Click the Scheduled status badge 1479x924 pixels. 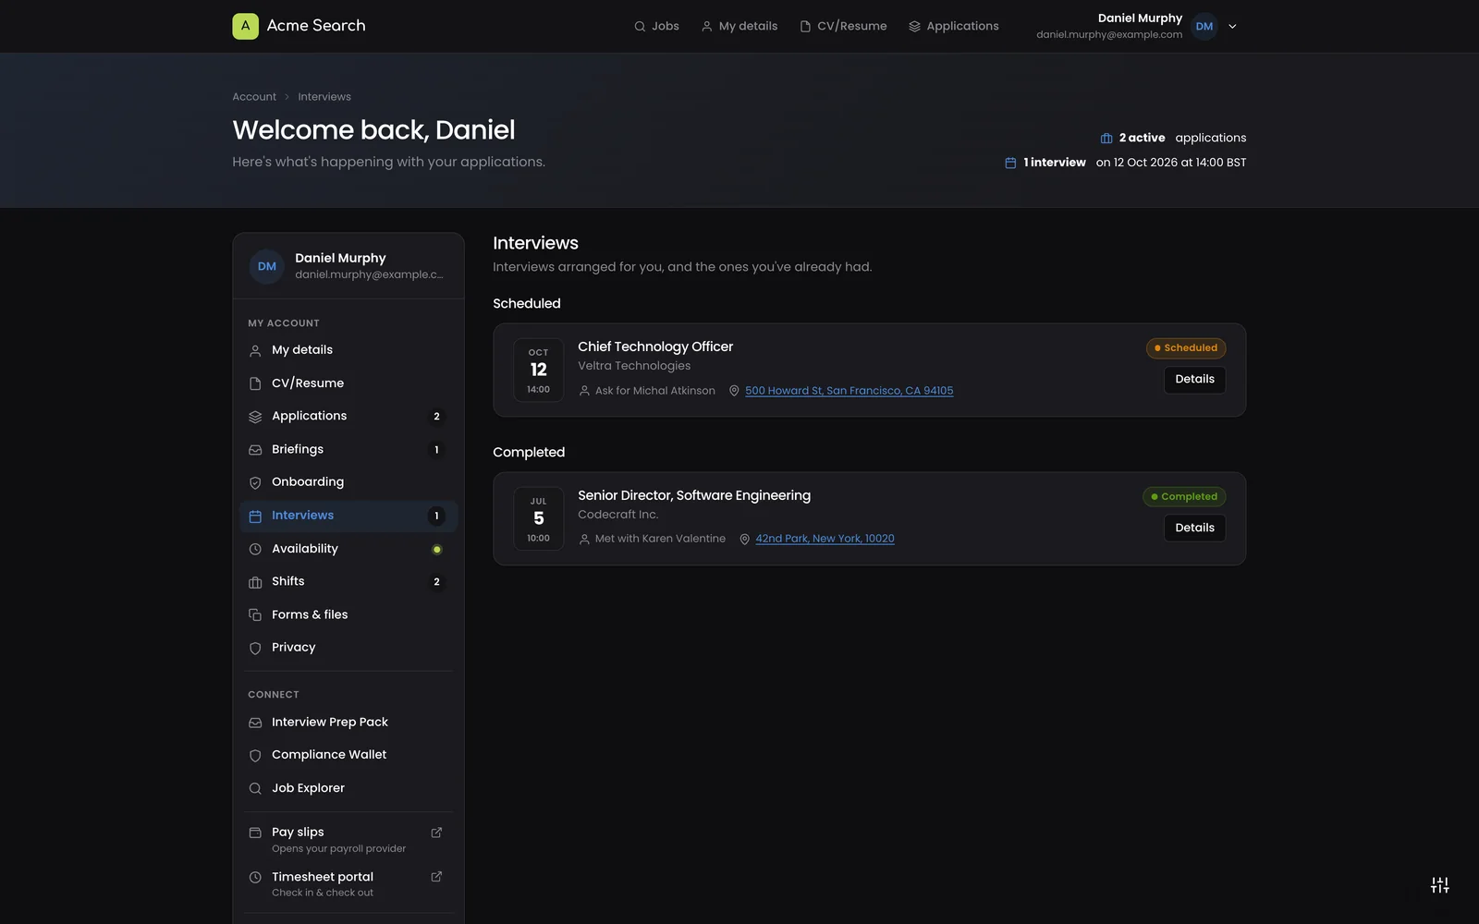pyautogui.click(x=1186, y=348)
